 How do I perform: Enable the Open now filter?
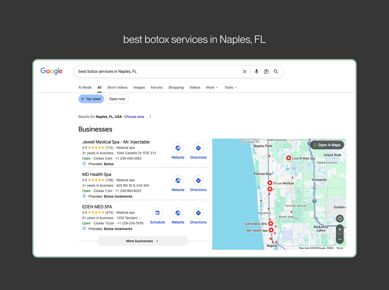pos(117,99)
